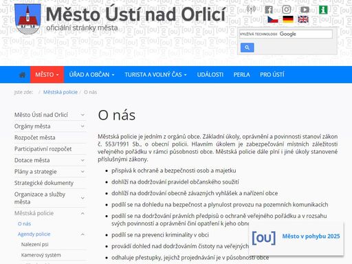The height and width of the screenshot is (264, 352).
Task: Open the ÚŘAD A OBČAN menu
Action: tap(91, 75)
